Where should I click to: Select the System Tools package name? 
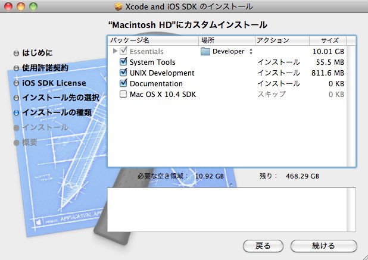(x=152, y=62)
